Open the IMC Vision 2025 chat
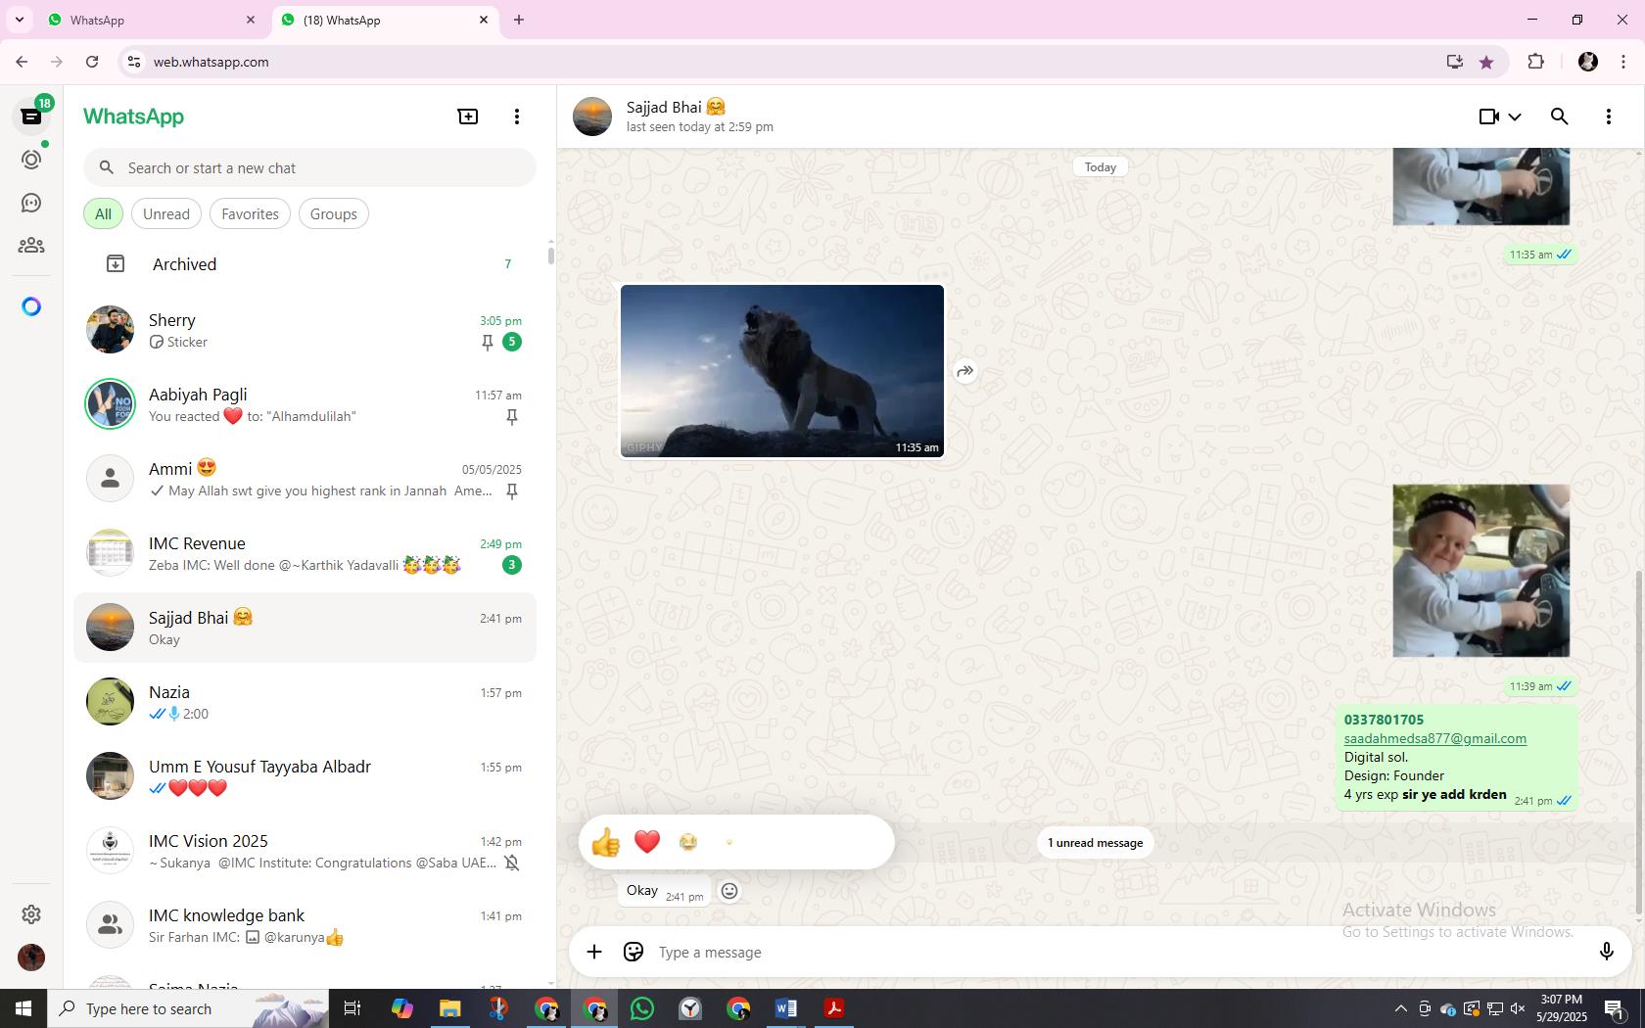Viewport: 1645px width, 1028px height. coord(305,851)
